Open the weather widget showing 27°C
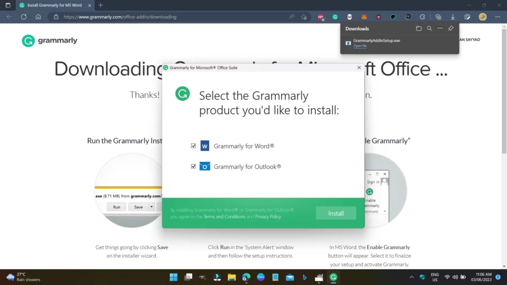The height and width of the screenshot is (285, 507). click(x=24, y=277)
